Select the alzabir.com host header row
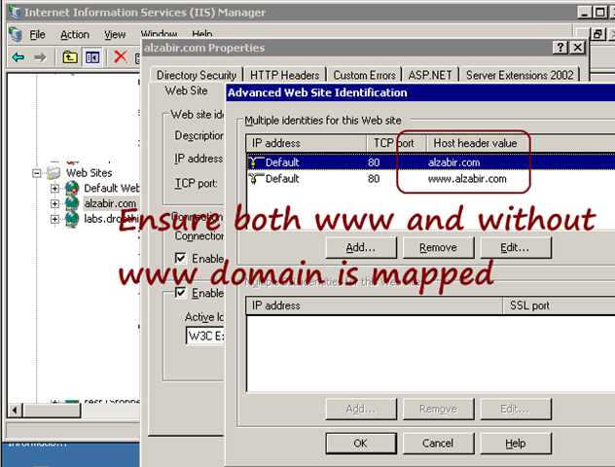The image size is (615, 467). 430,162
